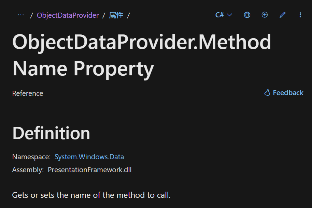Open the 属性 breadcrumb entry
This screenshot has height=208, width=312.
[x=117, y=15]
